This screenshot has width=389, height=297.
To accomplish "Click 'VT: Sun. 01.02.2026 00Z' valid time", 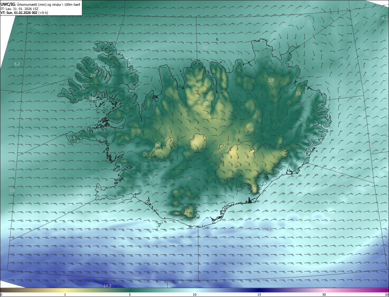I will click(x=19, y=13).
